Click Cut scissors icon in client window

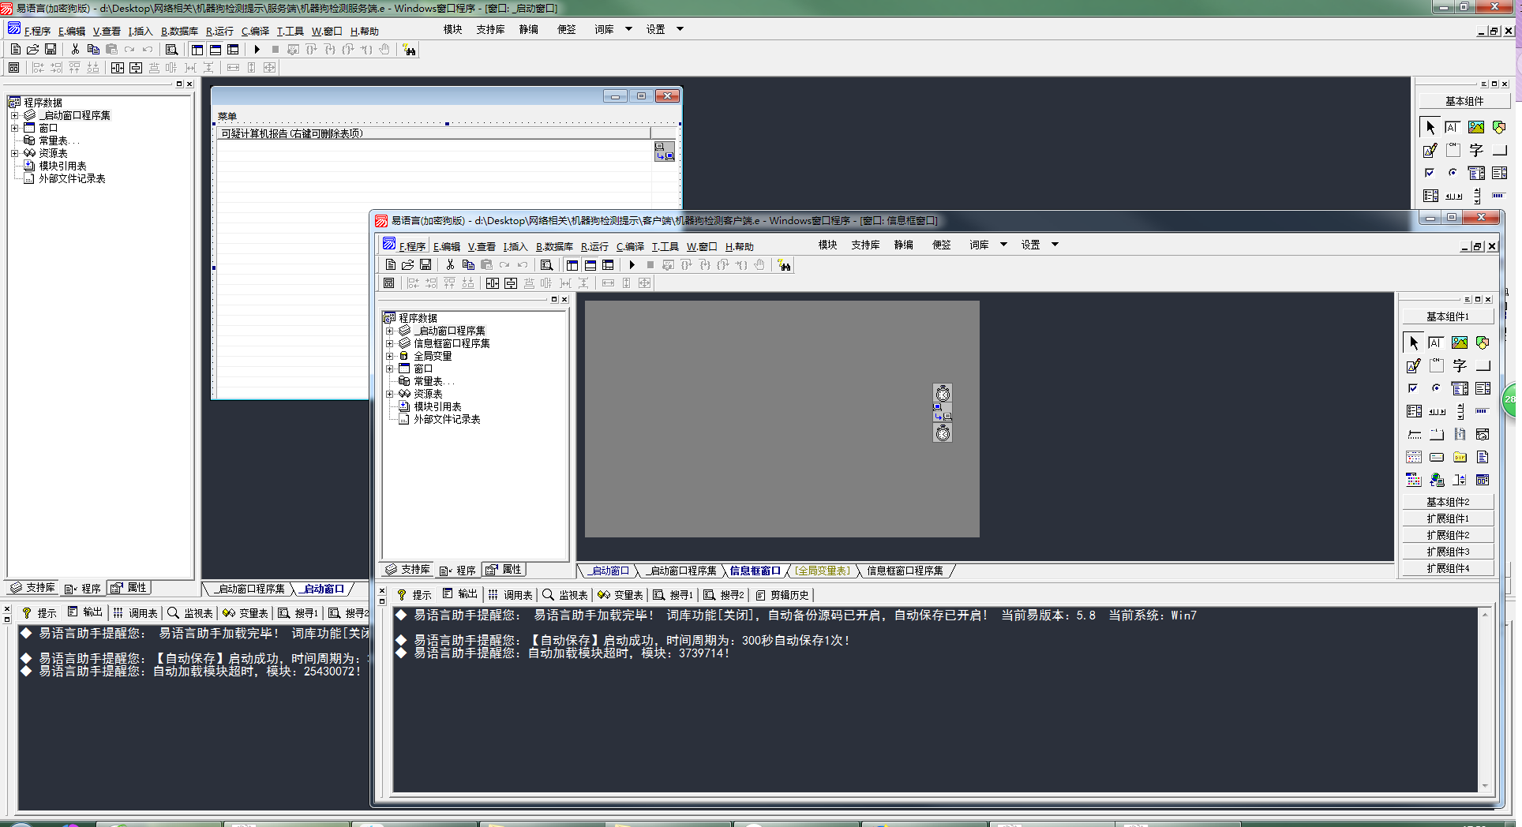[450, 265]
